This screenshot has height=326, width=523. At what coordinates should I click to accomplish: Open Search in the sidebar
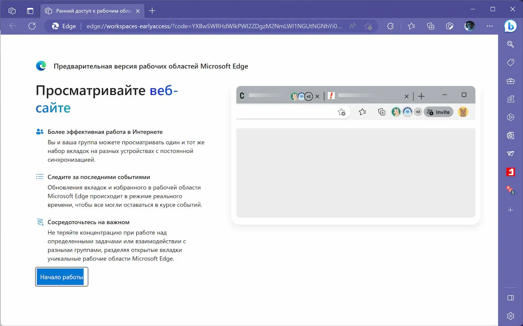pyautogui.click(x=510, y=44)
